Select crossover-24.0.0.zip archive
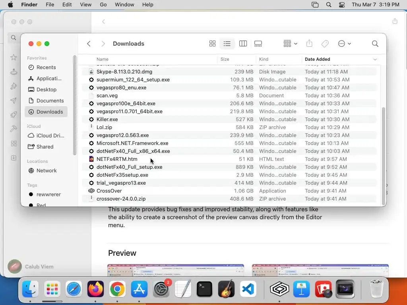This screenshot has width=407, height=305. pyautogui.click(x=229, y=199)
